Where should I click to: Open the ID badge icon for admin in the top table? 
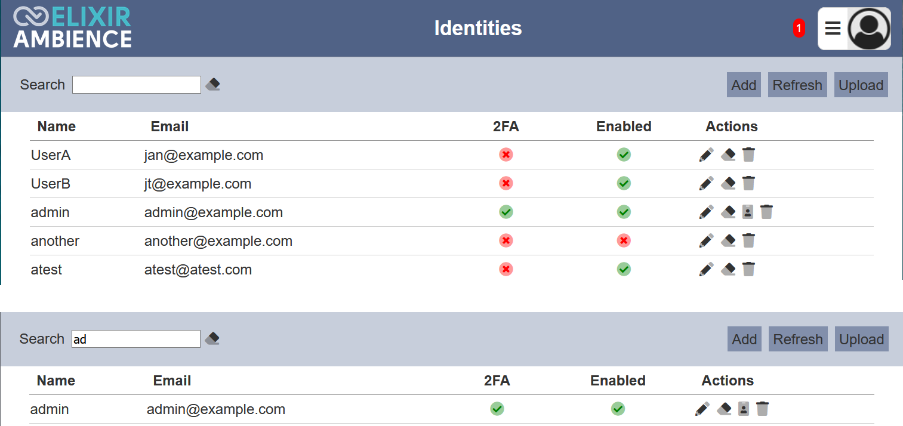point(747,212)
